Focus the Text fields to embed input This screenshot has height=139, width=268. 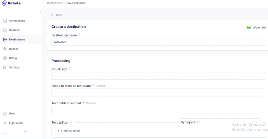click(158, 110)
